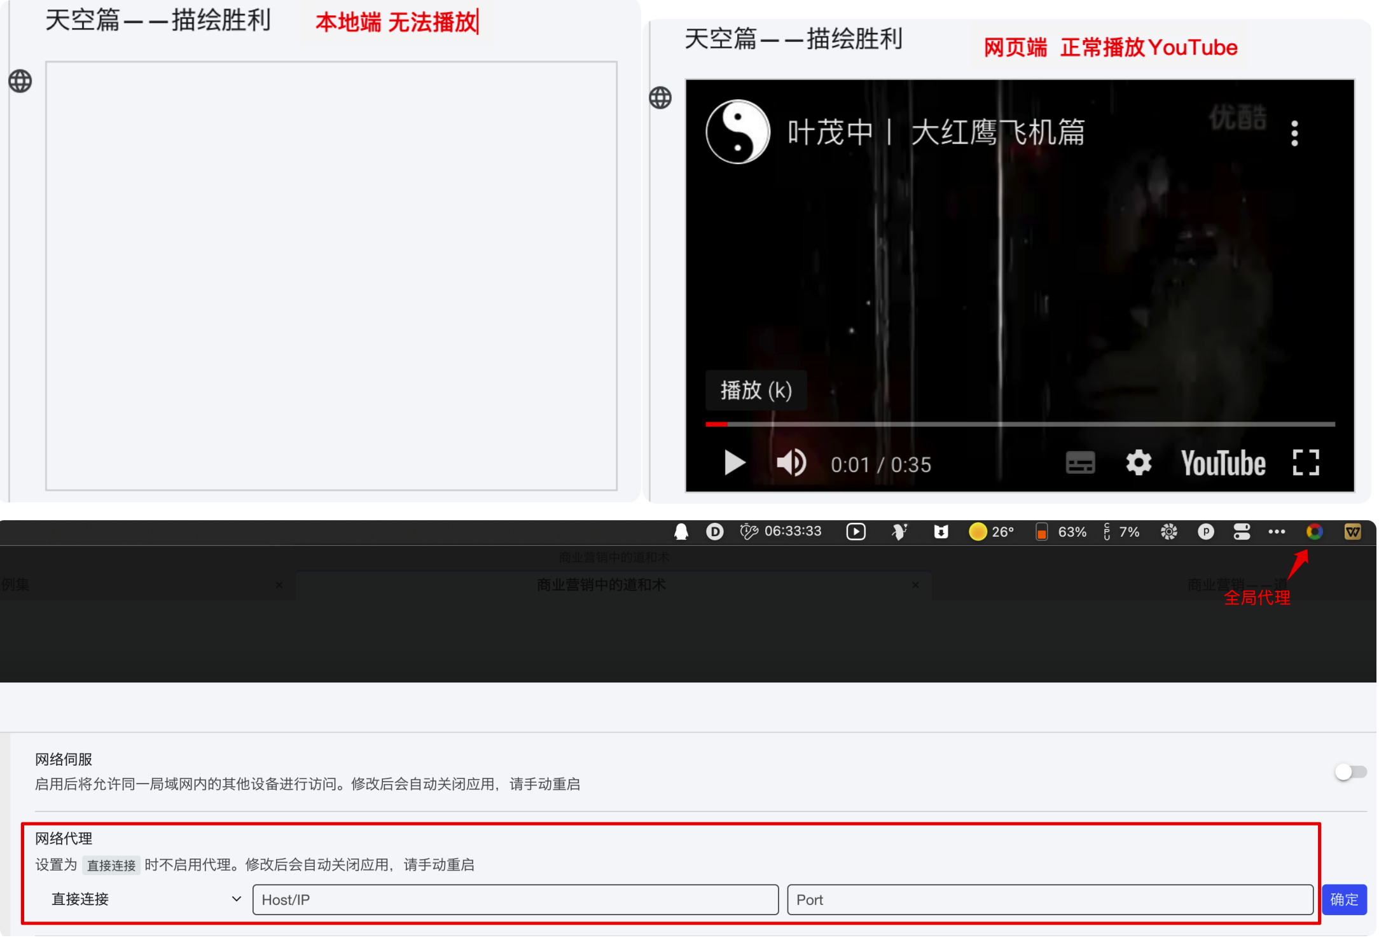Open the globe icon beside the left video block
This screenshot has height=940, width=1379.
tap(20, 81)
